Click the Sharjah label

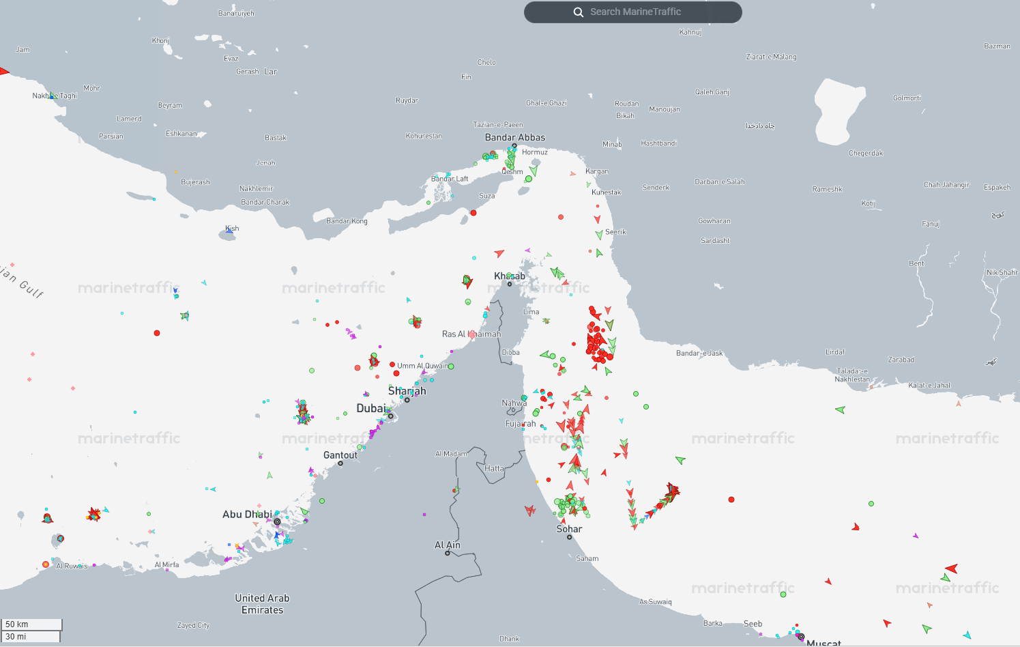pos(407,391)
